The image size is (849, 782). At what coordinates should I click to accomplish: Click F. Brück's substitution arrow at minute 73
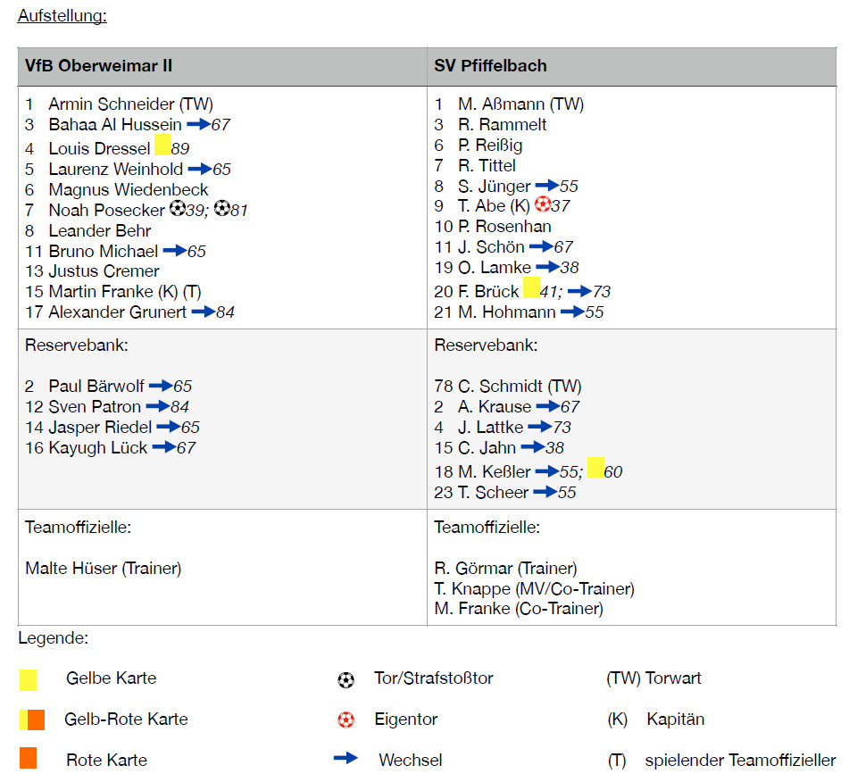point(579,291)
